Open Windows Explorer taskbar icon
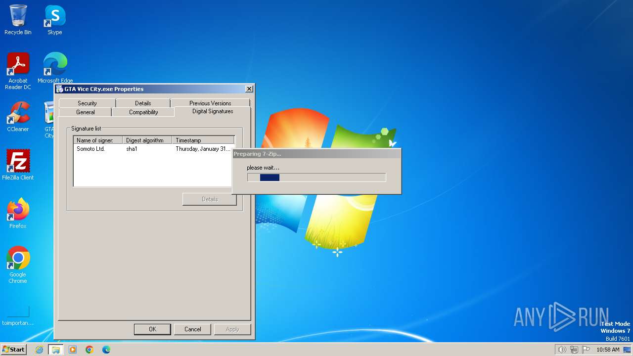633x356 pixels. 56,350
